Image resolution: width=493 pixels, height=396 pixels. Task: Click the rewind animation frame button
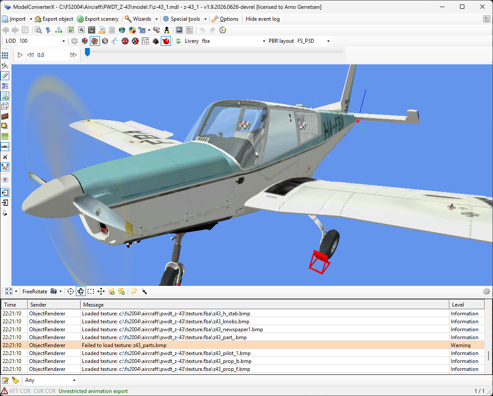tap(30, 55)
